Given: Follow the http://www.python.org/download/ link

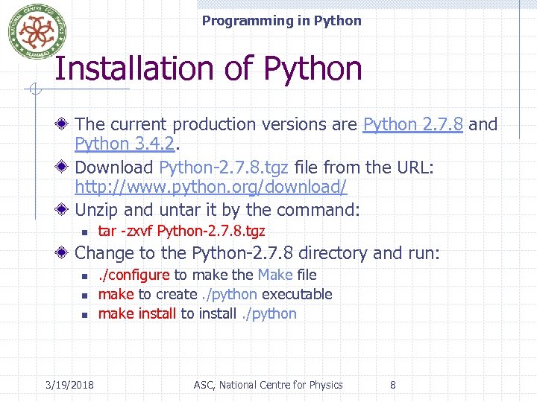Looking at the screenshot, I should tap(211, 187).
